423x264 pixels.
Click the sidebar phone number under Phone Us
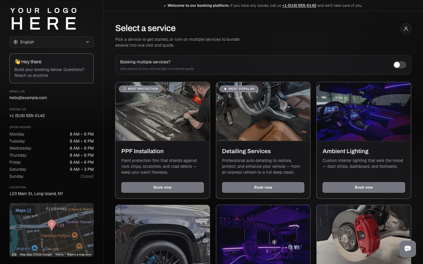click(27, 116)
